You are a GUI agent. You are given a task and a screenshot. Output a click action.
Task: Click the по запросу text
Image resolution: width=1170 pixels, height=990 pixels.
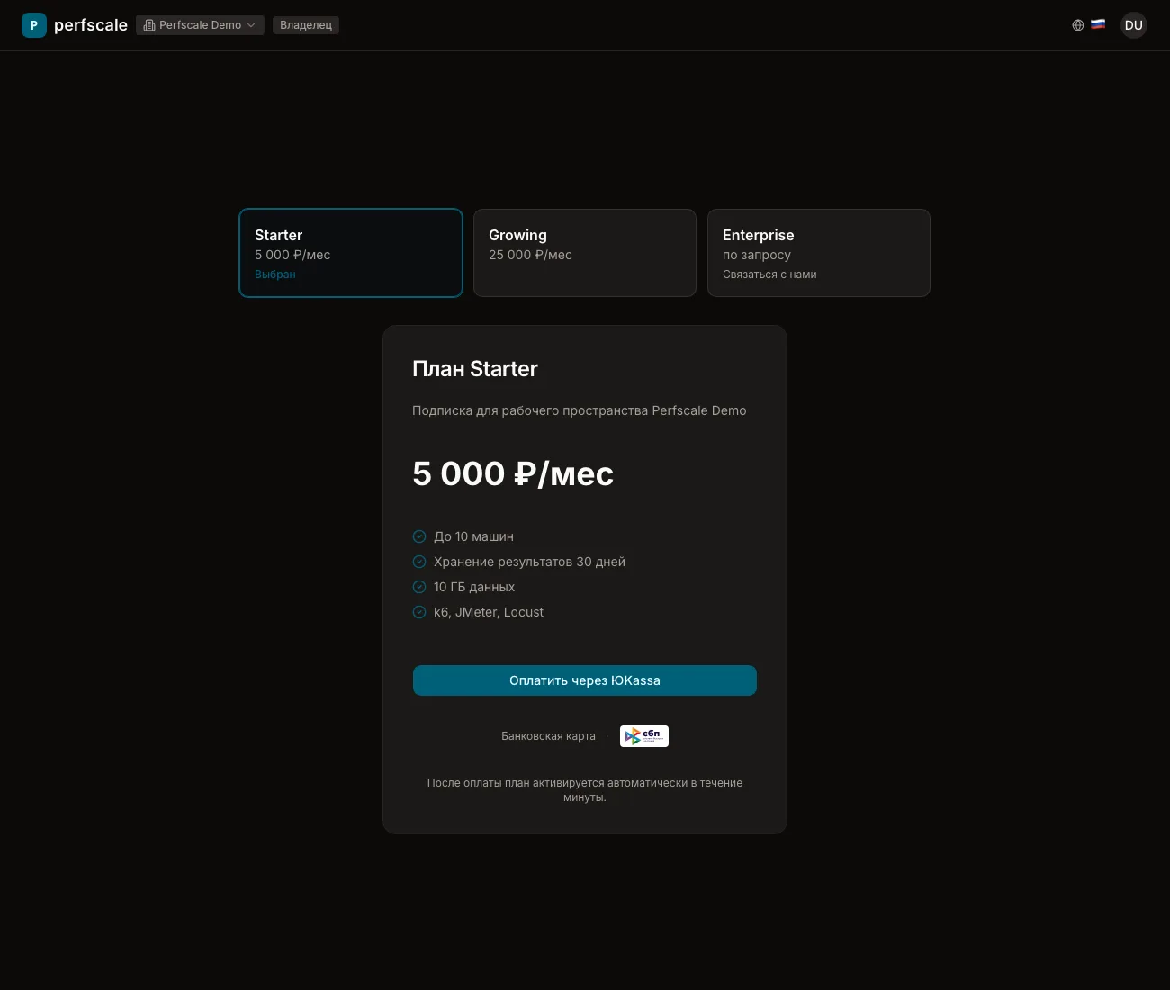point(757,255)
